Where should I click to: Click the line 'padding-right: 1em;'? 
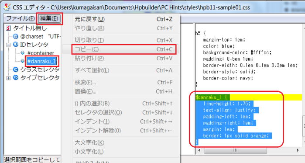[228, 123]
